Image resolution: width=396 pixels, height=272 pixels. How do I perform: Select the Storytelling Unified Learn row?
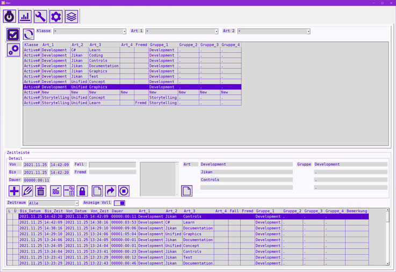coord(132,103)
